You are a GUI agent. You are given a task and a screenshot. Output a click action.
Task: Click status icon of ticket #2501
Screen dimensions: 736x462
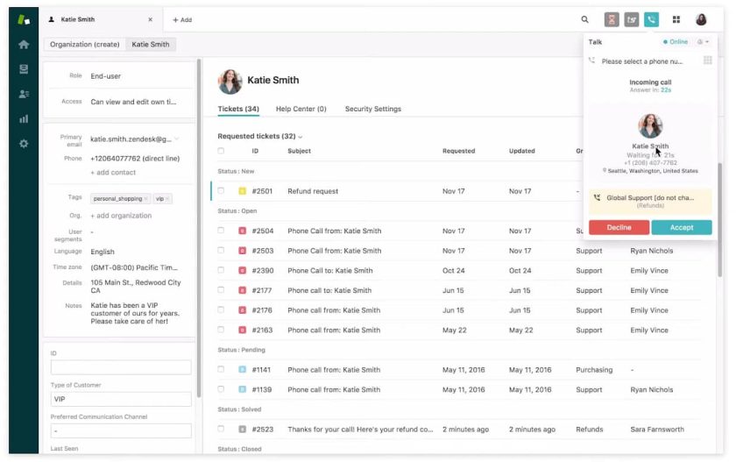pyautogui.click(x=242, y=191)
